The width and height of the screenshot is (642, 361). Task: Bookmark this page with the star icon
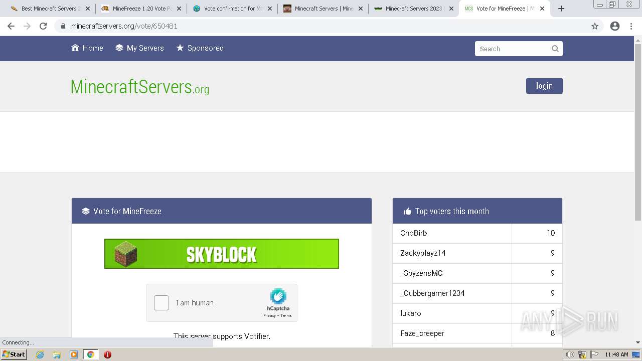pyautogui.click(x=595, y=26)
